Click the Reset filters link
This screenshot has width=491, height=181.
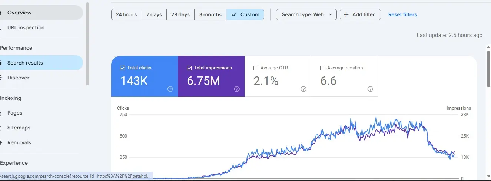[x=402, y=14]
